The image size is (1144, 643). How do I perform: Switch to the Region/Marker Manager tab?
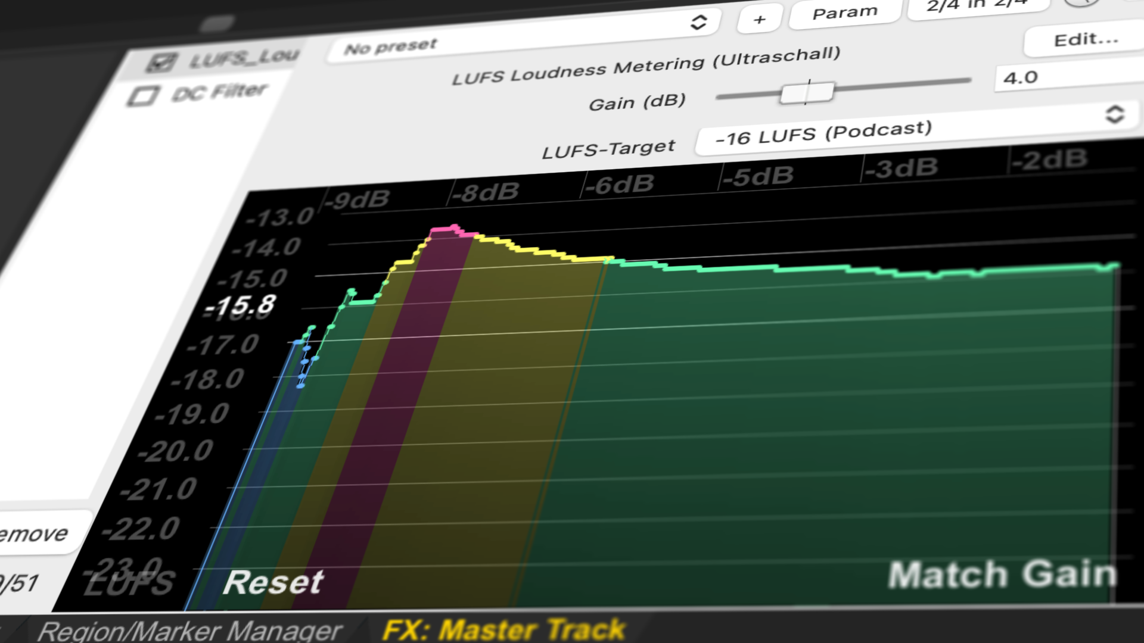189,631
